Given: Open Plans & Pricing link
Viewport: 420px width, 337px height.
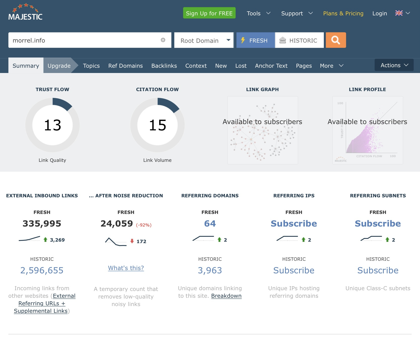Looking at the screenshot, I should [x=343, y=13].
